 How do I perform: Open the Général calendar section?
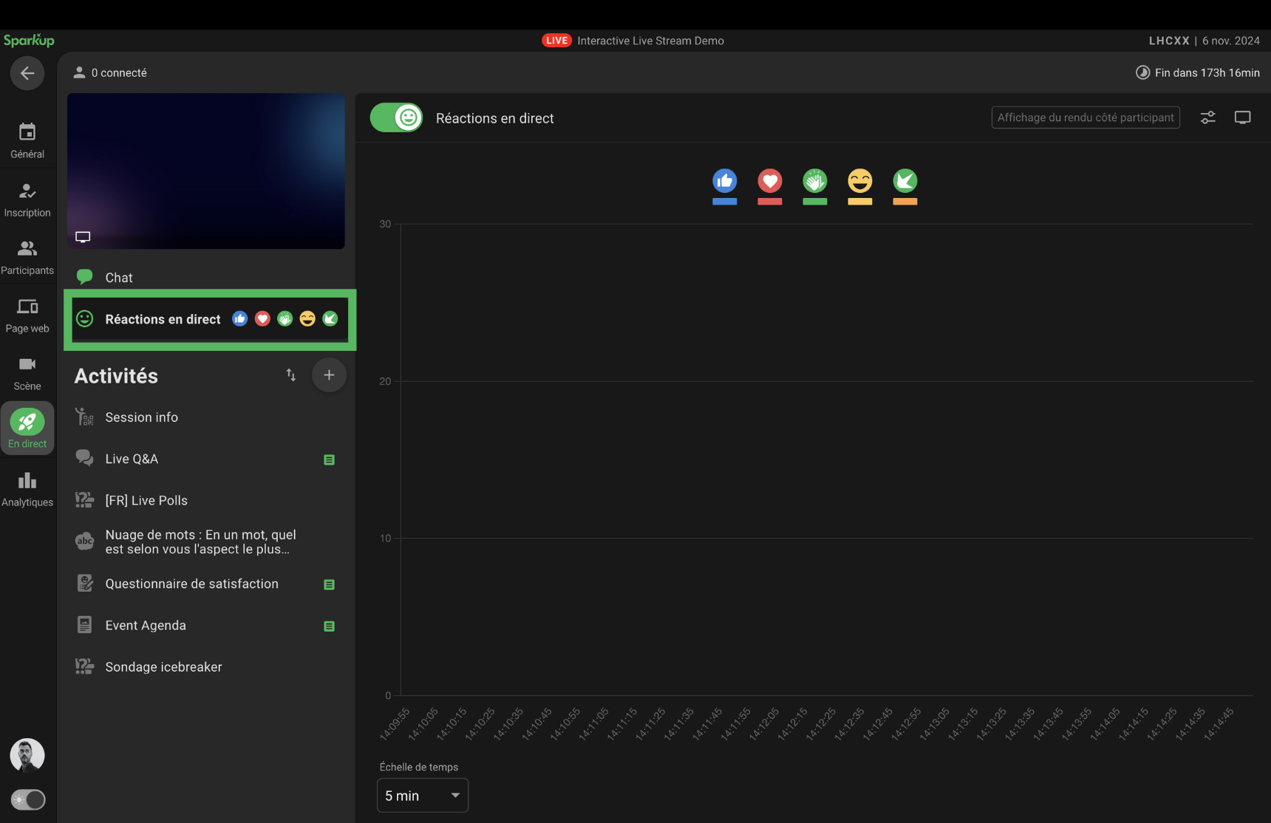coord(27,140)
